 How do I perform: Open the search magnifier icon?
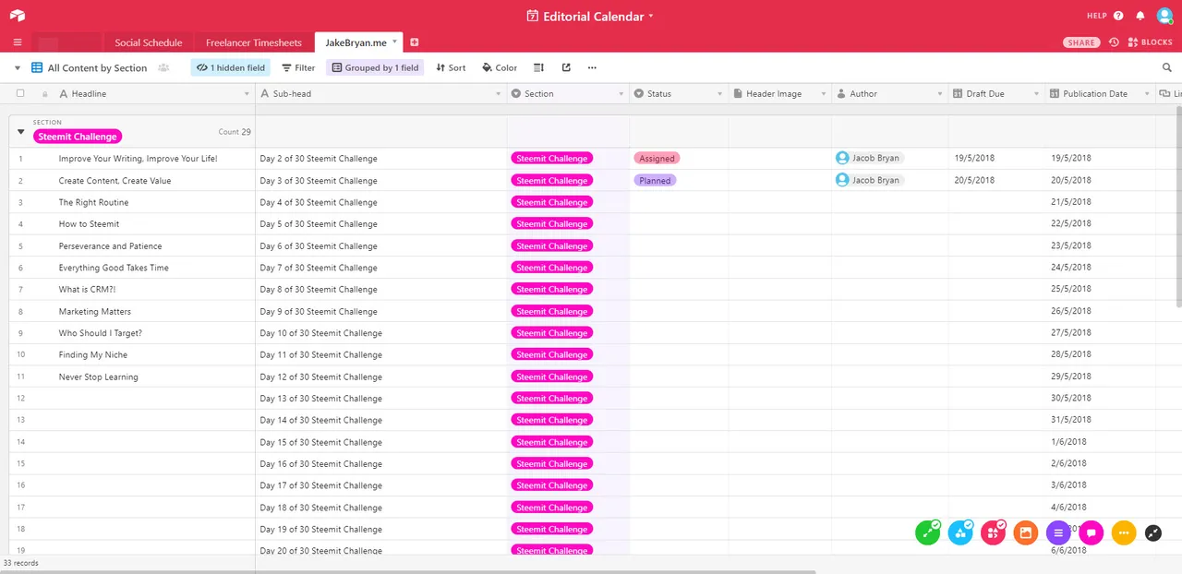click(x=1167, y=67)
